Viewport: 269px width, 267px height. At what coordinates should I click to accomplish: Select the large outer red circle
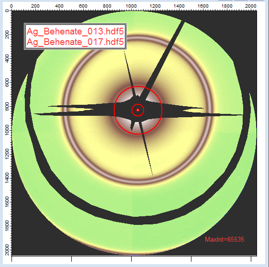138,110
